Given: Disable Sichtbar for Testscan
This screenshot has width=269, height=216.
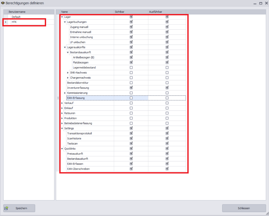Looking at the screenshot, I should pos(131,143).
